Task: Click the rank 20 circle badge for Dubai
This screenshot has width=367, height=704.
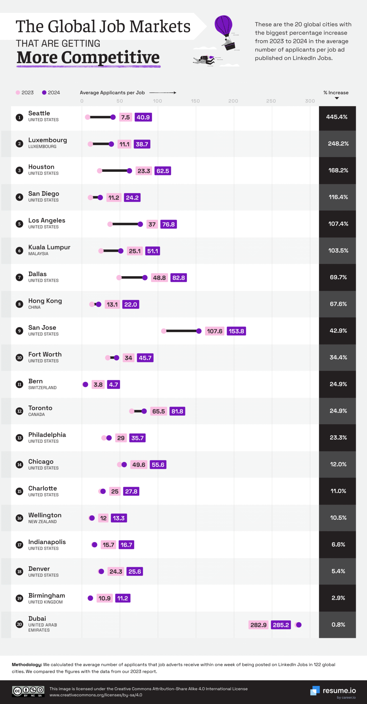Action: pyautogui.click(x=19, y=624)
